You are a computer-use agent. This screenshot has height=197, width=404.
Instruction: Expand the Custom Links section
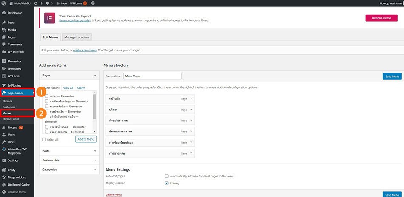tap(69, 160)
